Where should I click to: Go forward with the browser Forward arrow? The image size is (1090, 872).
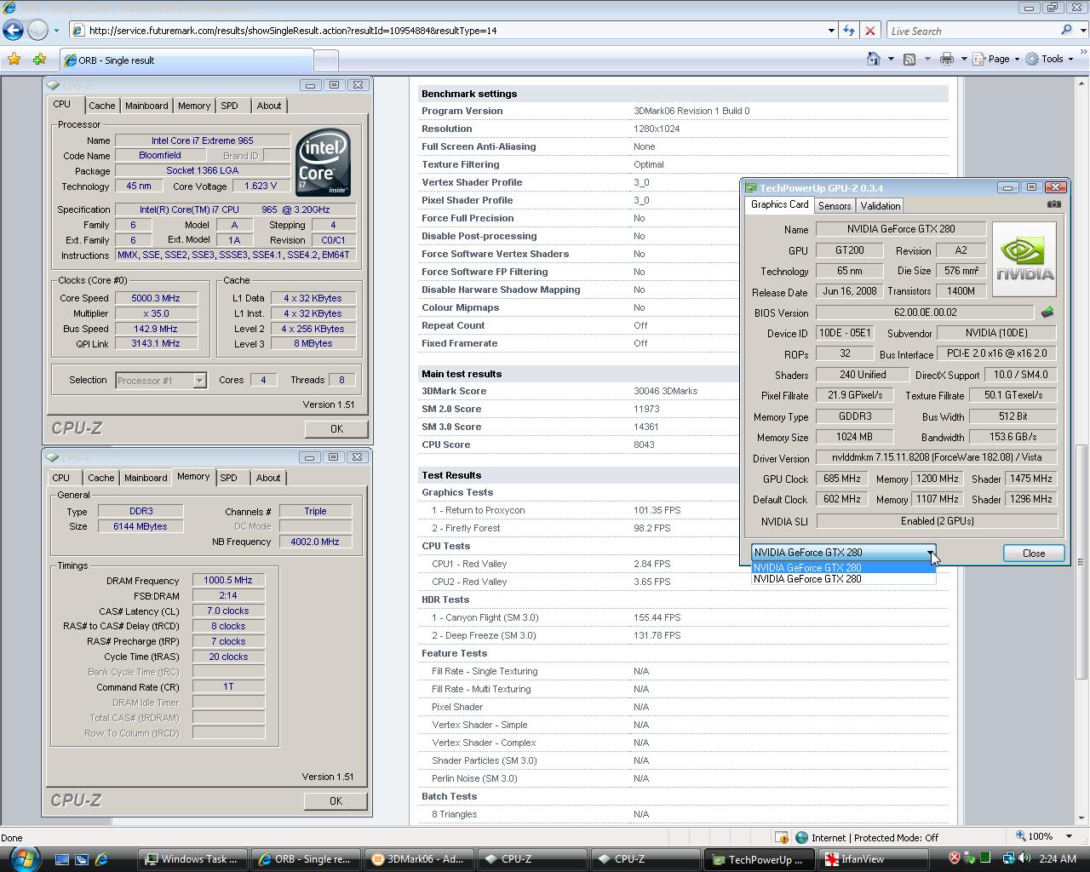37,30
